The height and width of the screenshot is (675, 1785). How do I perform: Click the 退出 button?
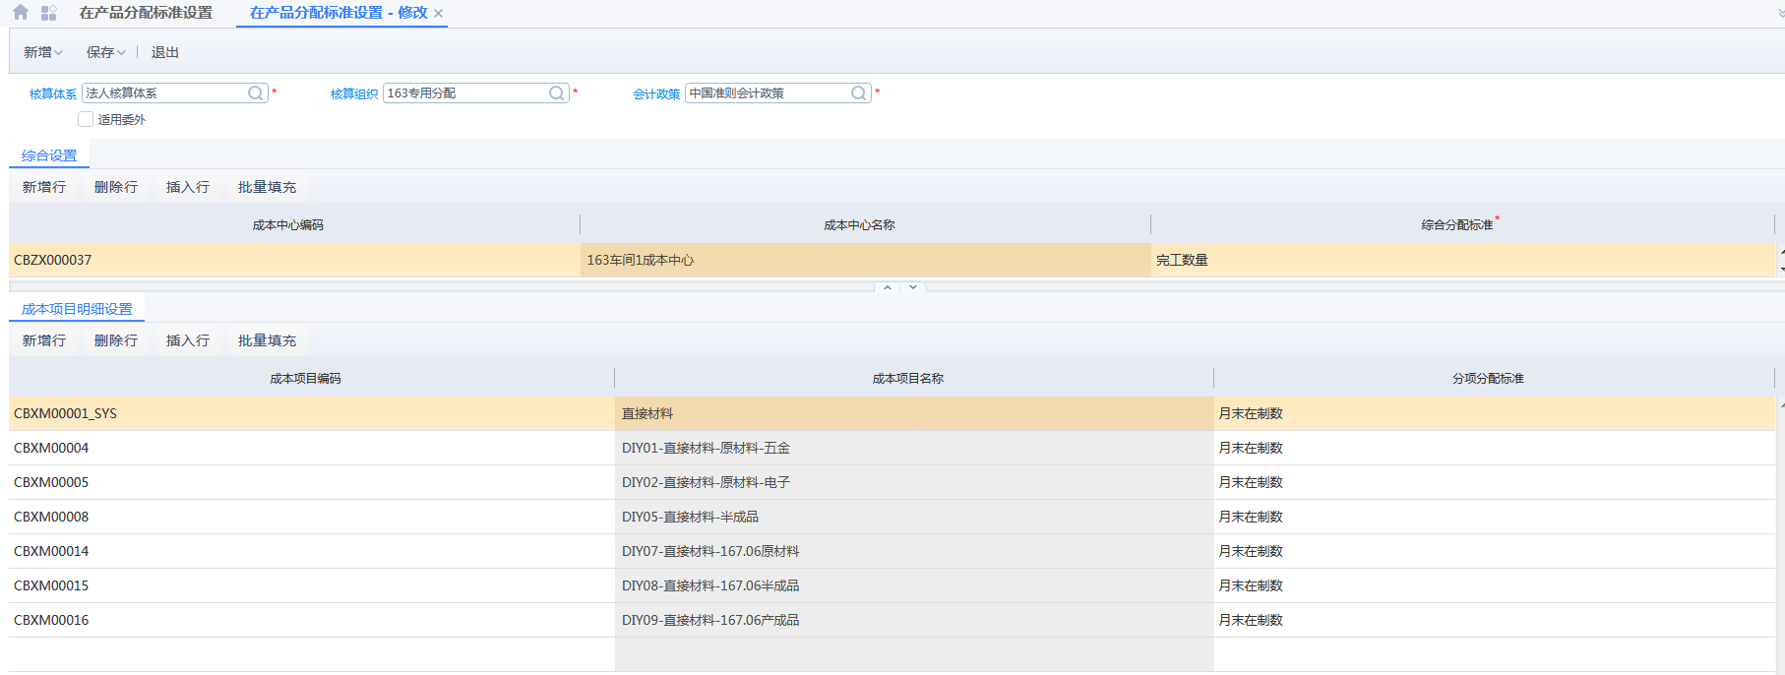pos(164,52)
